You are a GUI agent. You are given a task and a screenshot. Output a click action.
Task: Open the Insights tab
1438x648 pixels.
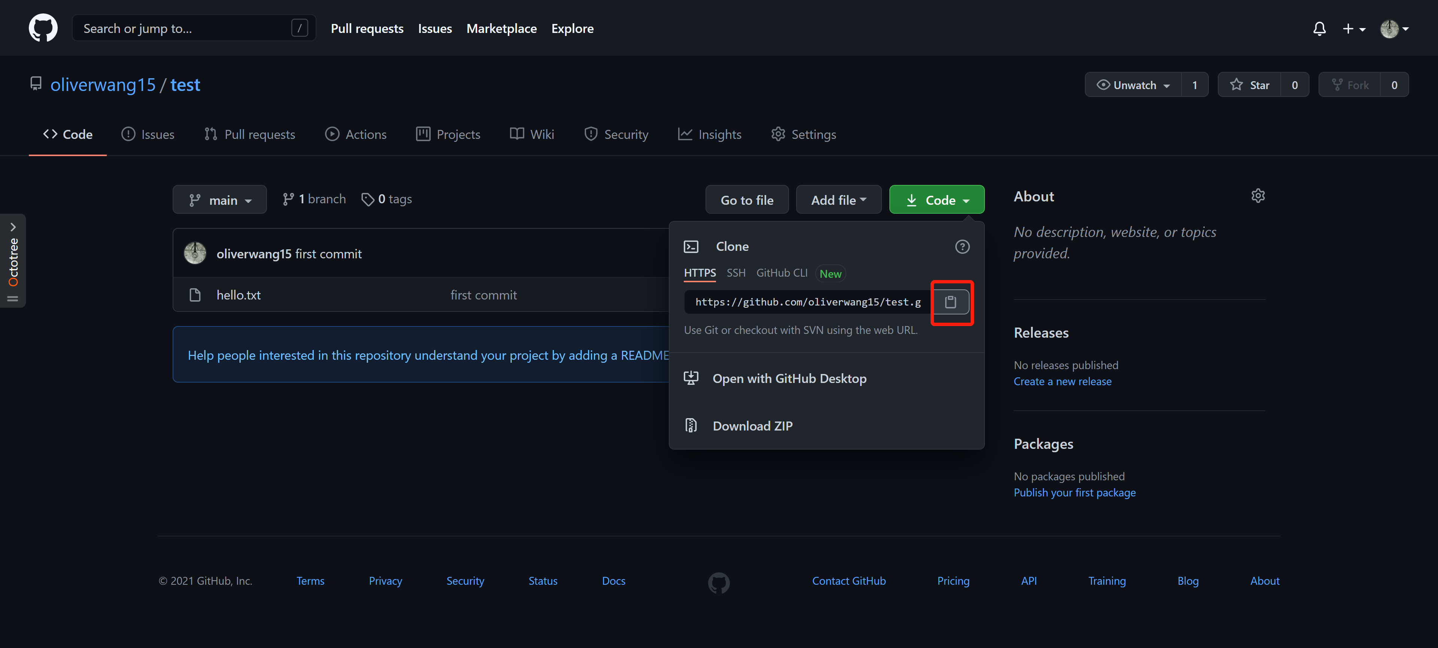tap(710, 134)
